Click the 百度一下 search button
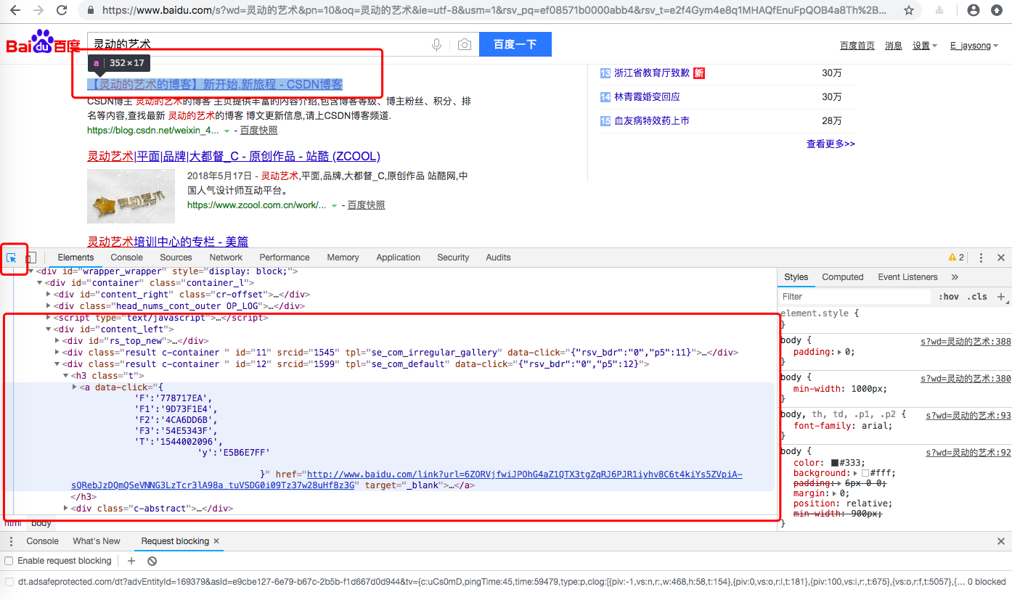 click(x=515, y=45)
